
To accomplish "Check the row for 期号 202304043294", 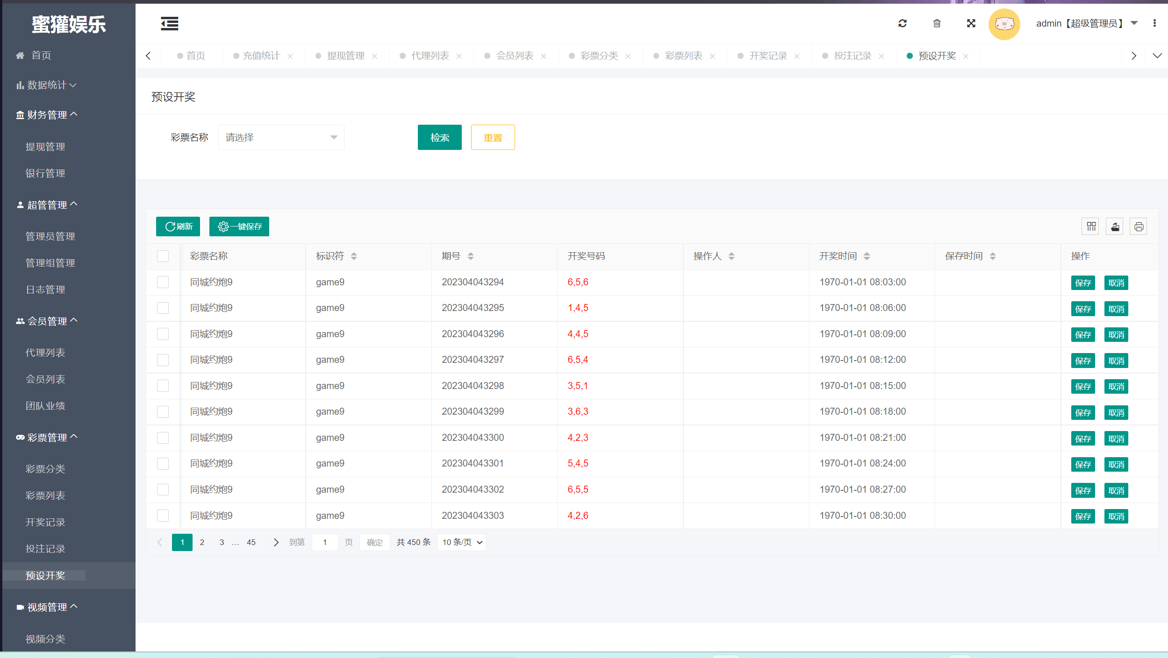I will pyautogui.click(x=163, y=282).
